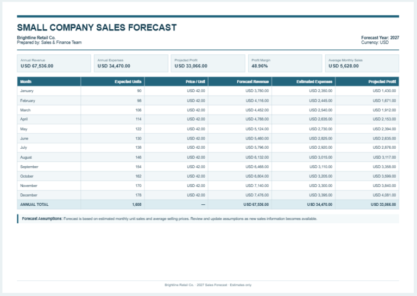Click February projected profit USD 1,671.00
Image resolution: width=417 pixels, height=296 pixels.
384,100
